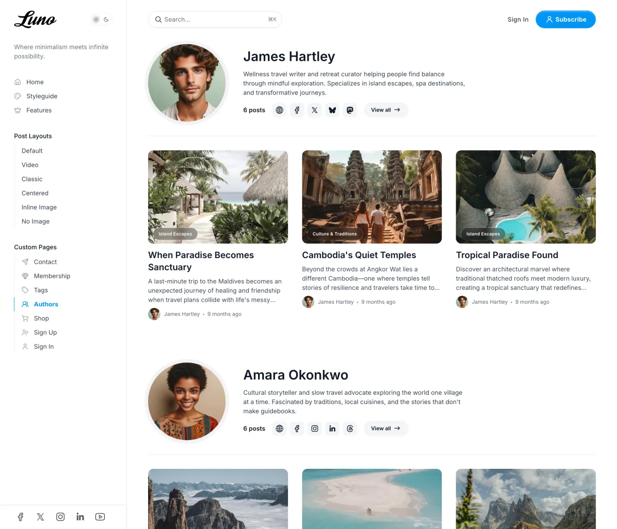Open Maldives bungalow post image
The height and width of the screenshot is (529, 617).
[218, 197]
